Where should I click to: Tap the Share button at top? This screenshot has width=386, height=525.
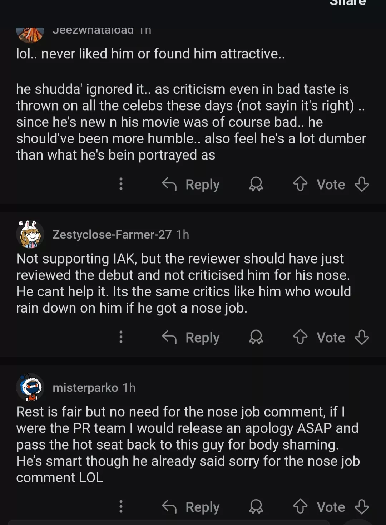347,3
